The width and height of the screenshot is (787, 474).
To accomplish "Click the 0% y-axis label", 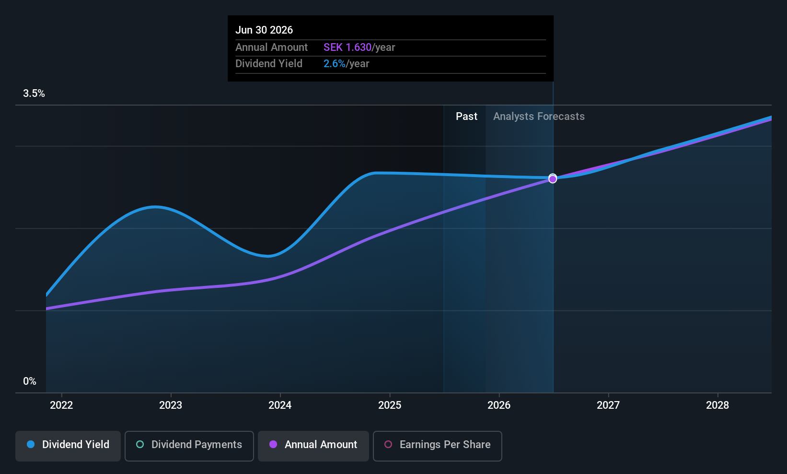I will [x=30, y=381].
